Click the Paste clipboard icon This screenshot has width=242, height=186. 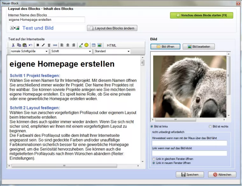pyautogui.click(x=25, y=45)
